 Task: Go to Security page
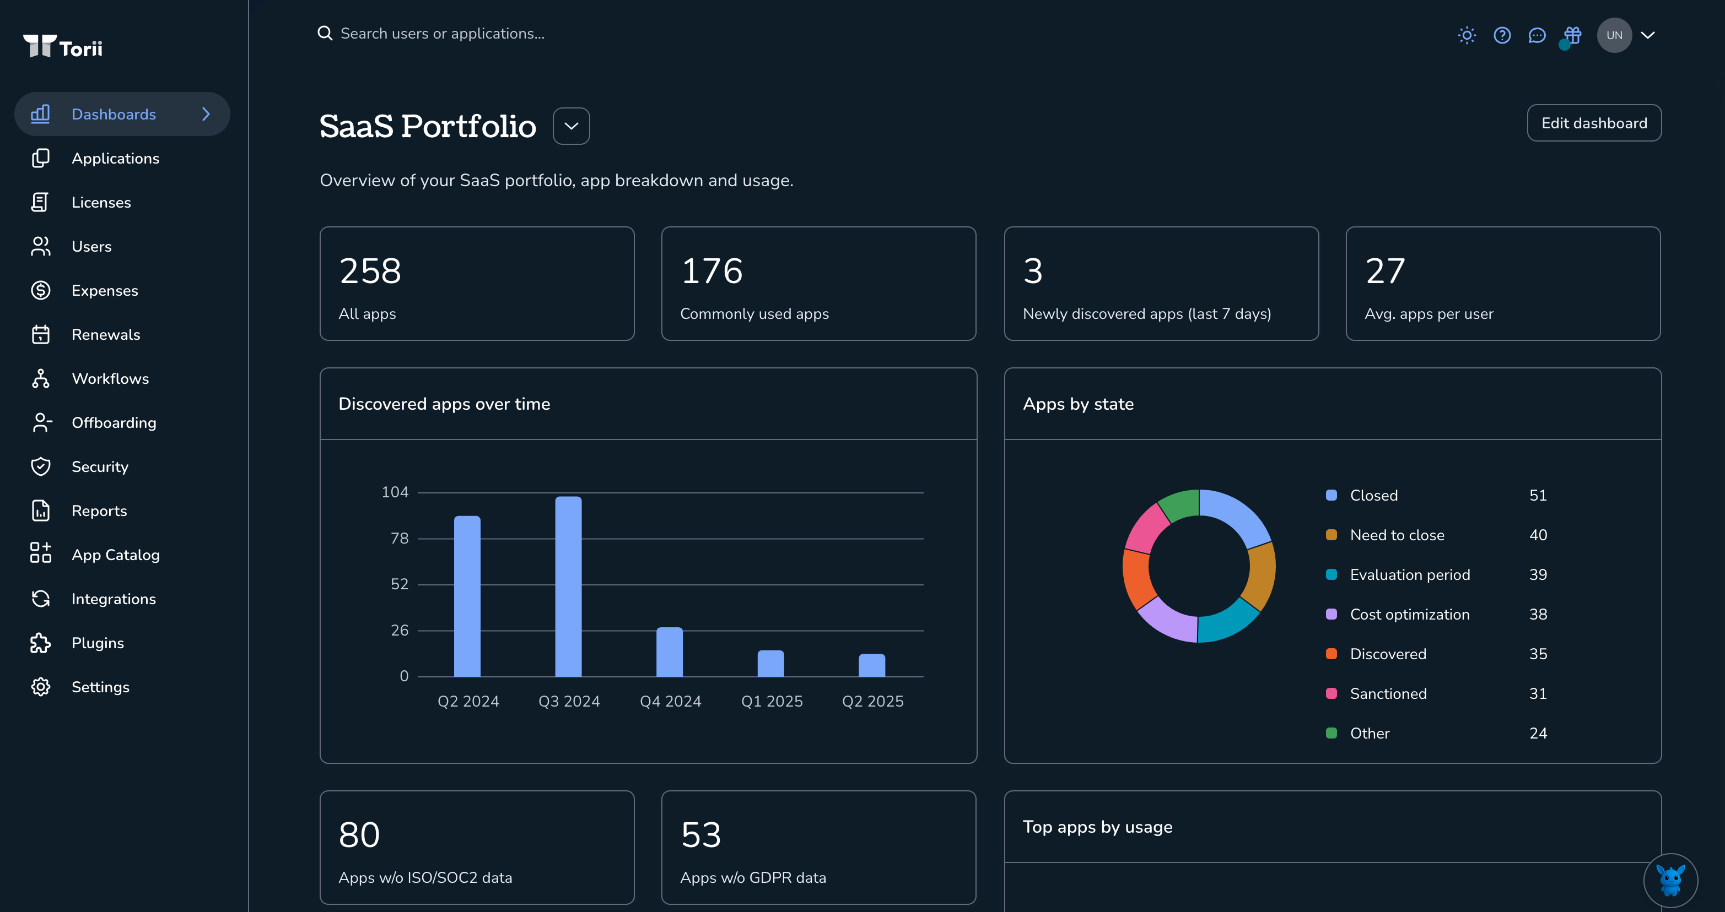click(x=100, y=466)
